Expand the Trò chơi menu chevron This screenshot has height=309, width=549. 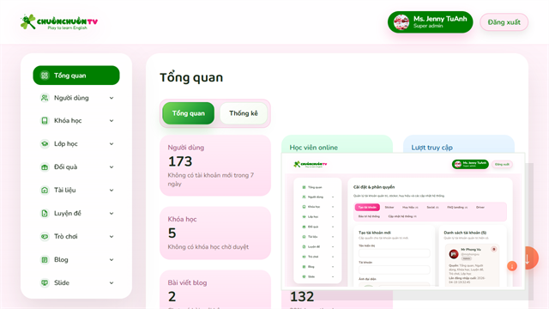click(112, 237)
